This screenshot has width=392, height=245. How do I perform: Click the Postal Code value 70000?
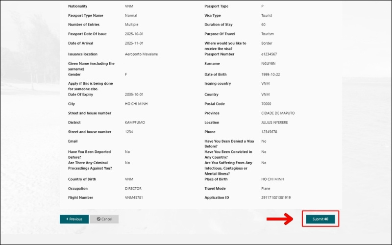tap(266, 104)
